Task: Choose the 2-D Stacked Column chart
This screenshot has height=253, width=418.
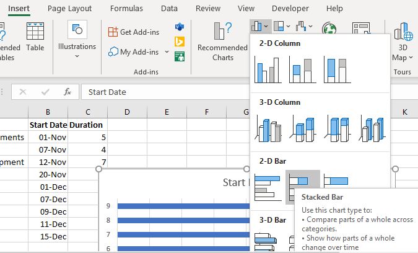Action: click(302, 69)
